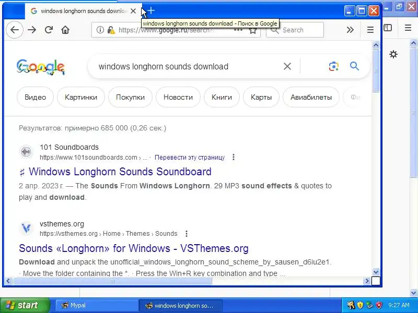Filter results by Покупки
418x313 pixels.
130,97
